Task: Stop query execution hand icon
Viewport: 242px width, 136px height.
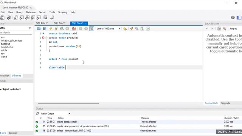Action: [x=67, y=29]
